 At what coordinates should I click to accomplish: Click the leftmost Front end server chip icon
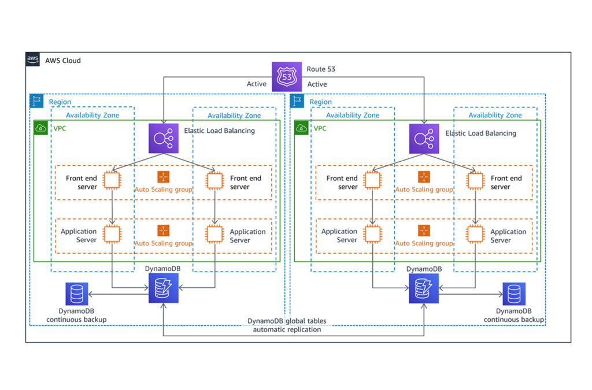[x=112, y=181]
